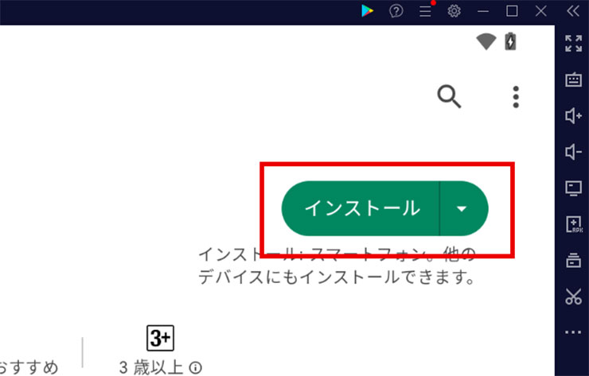
Task: Open the three-dot more options menu
Action: tap(516, 96)
